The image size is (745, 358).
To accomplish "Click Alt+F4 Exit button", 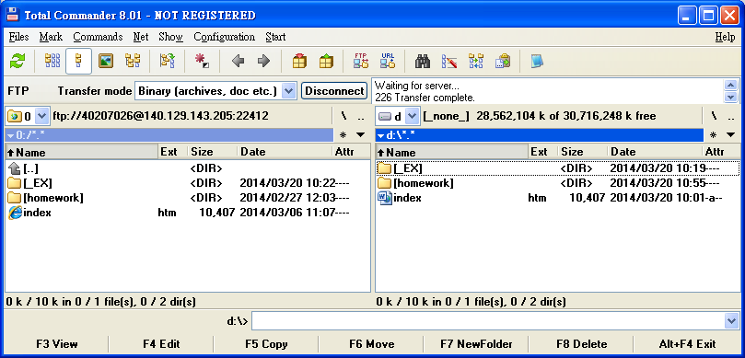I will pyautogui.click(x=687, y=344).
